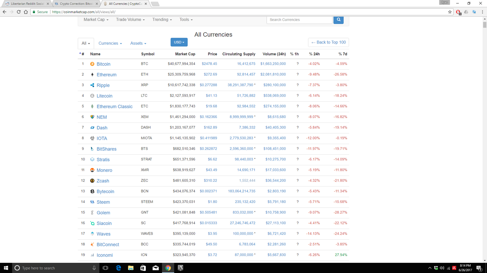
Task: Open the Iconomi name link
Action: (x=105, y=255)
